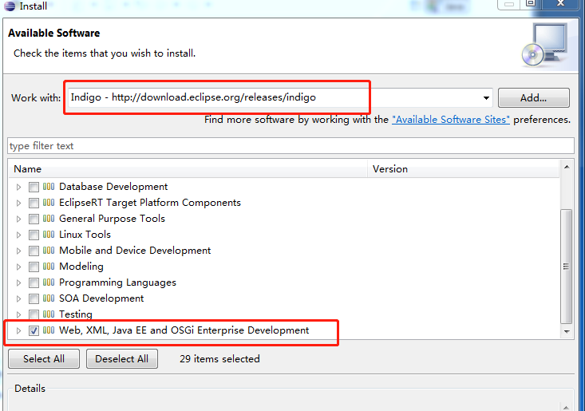
Task: Click the Web, XML, Java EE category icon
Action: pos(49,330)
